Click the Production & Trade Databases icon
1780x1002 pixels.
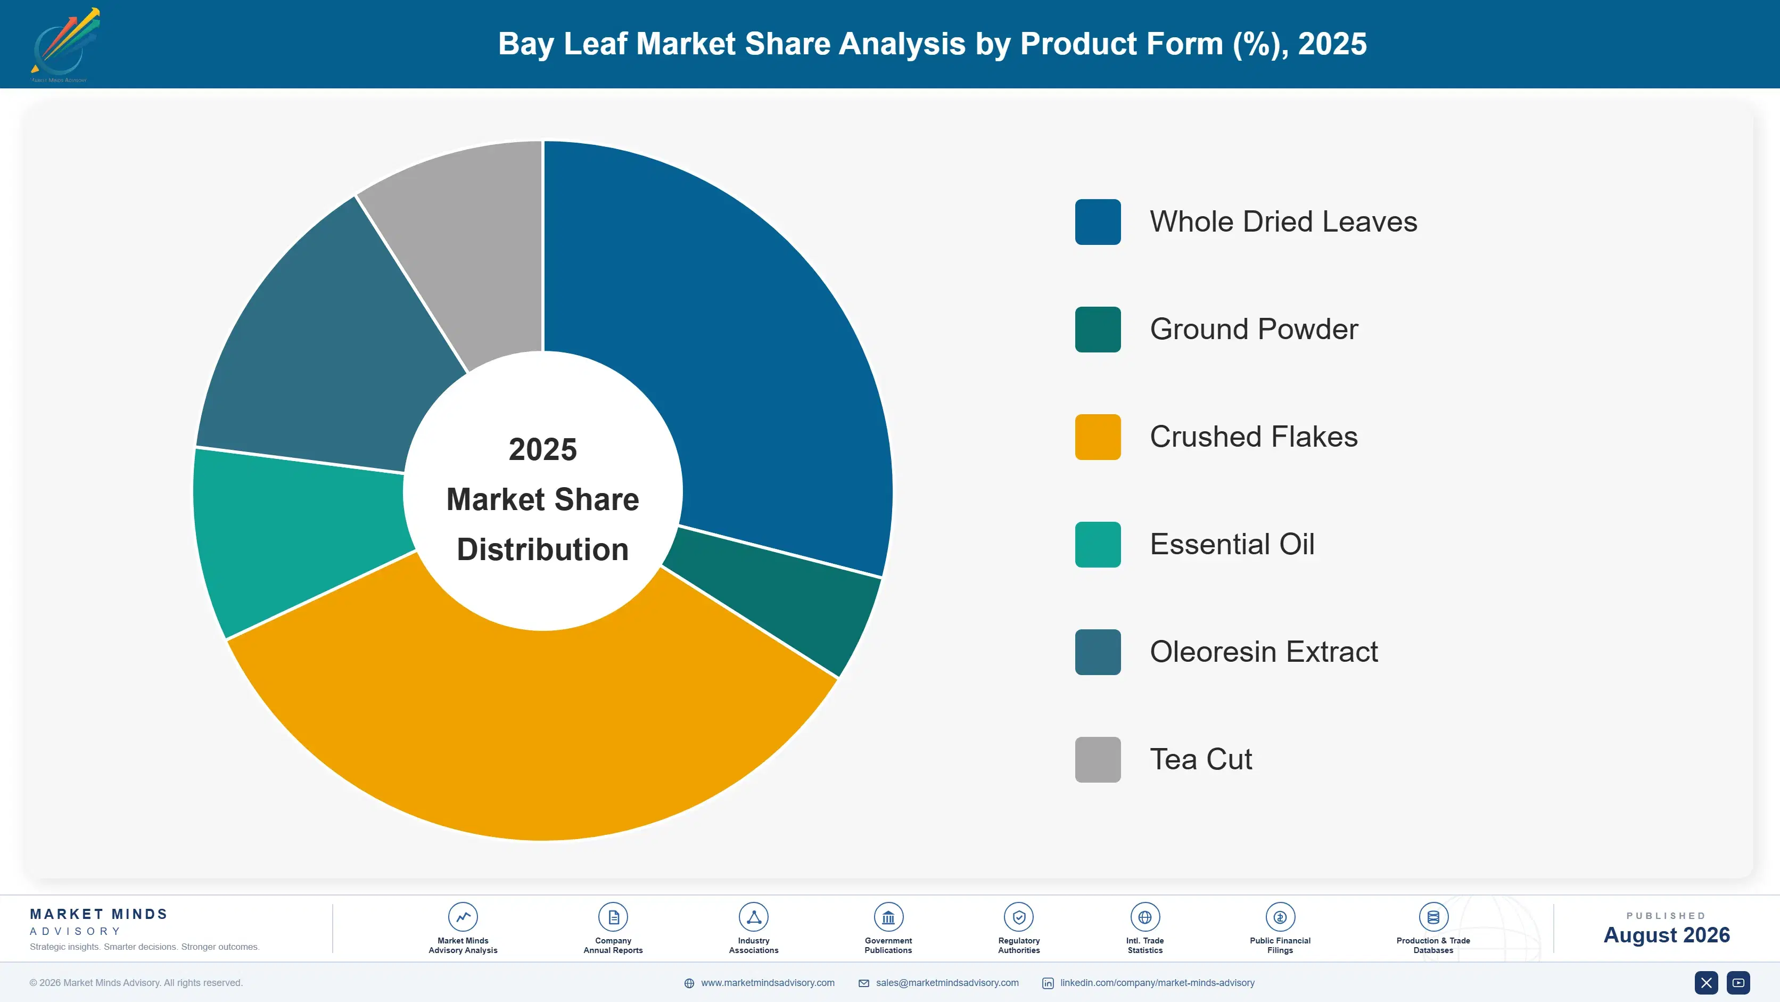pos(1433,917)
